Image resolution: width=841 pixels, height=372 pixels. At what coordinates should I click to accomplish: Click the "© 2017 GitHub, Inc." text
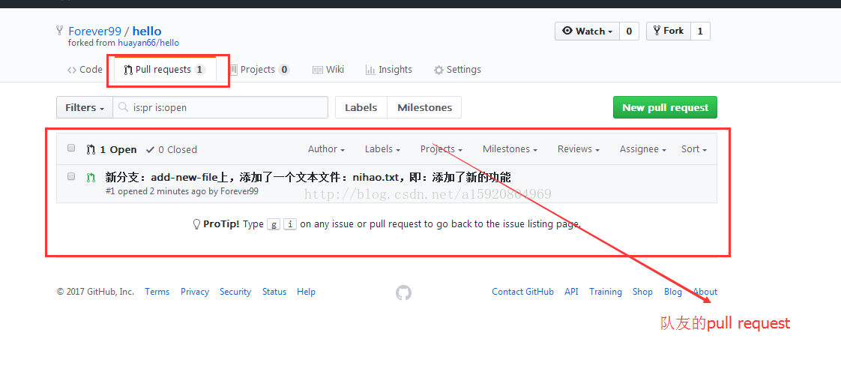[95, 292]
